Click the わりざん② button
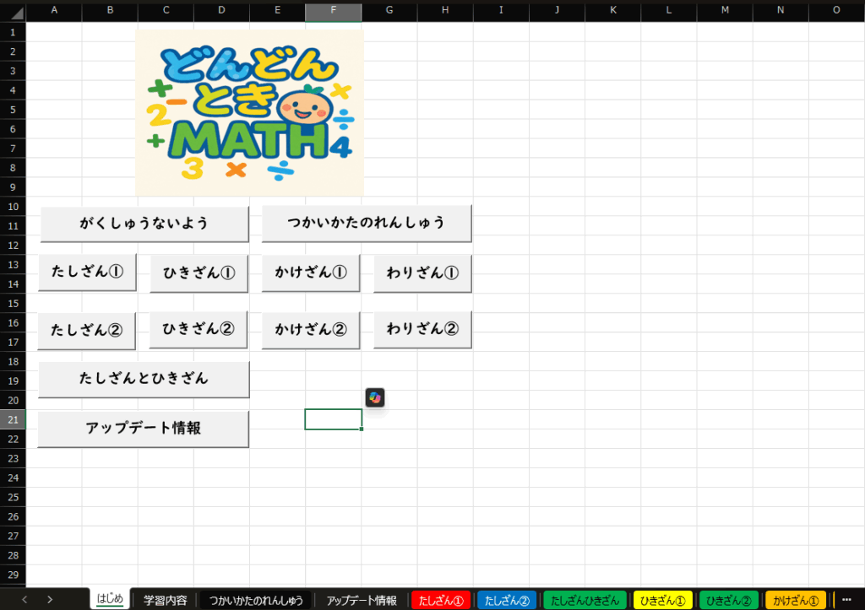 point(422,329)
